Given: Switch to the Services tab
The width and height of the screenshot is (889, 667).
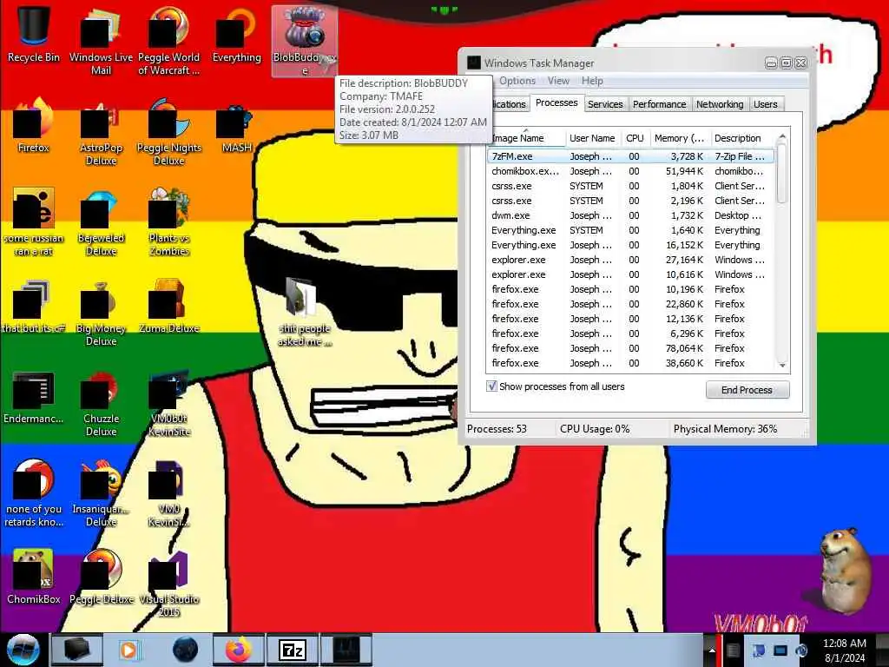Looking at the screenshot, I should (x=605, y=104).
